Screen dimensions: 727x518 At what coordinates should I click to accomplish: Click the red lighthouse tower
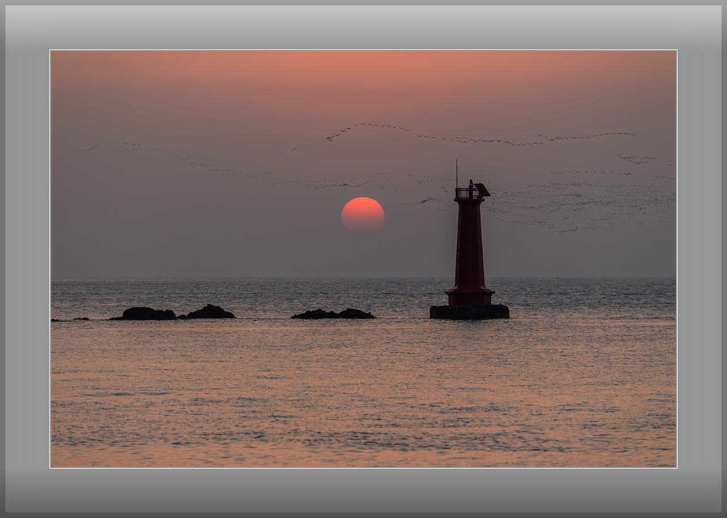coord(470,243)
